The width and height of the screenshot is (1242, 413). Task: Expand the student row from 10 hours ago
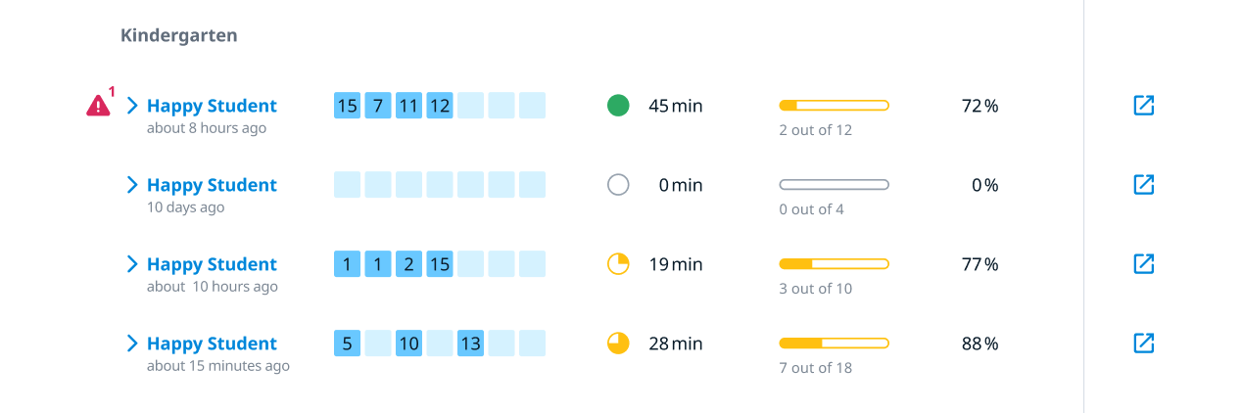(132, 264)
